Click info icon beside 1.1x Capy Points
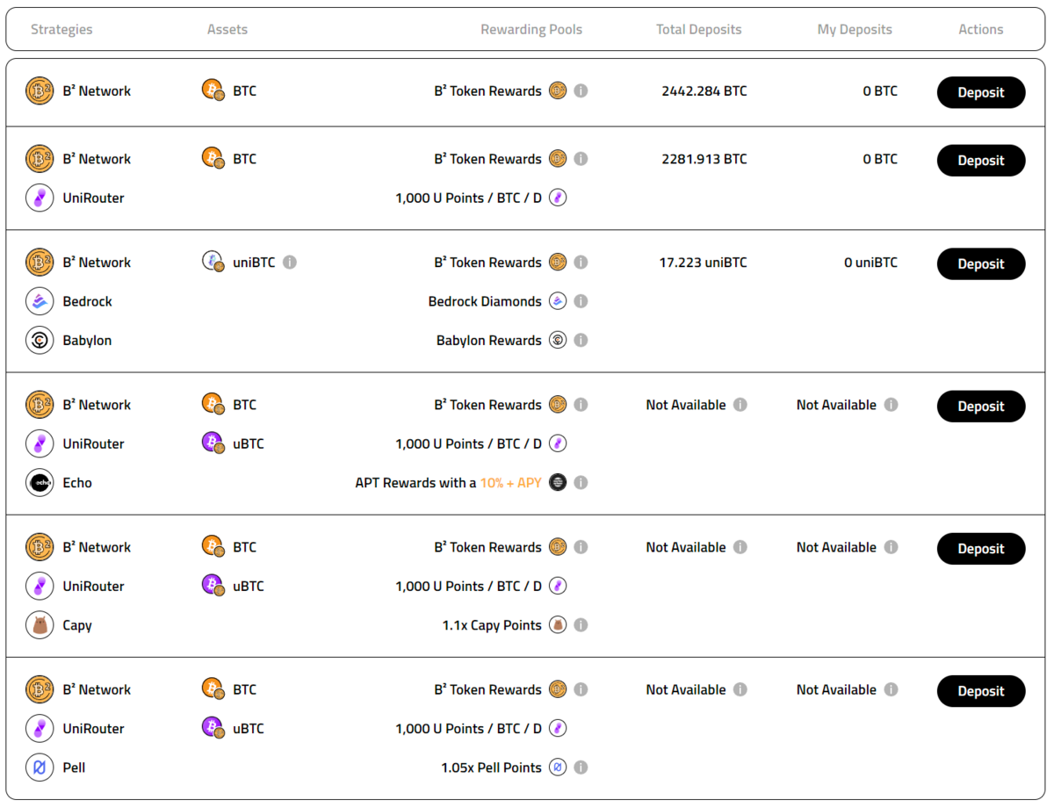This screenshot has width=1054, height=807. [x=581, y=625]
